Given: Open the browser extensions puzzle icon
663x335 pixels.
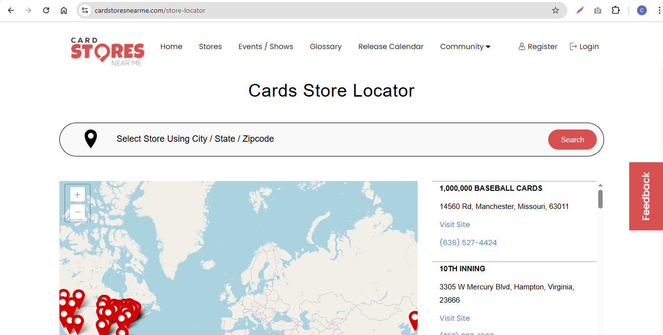Looking at the screenshot, I should 615,10.
